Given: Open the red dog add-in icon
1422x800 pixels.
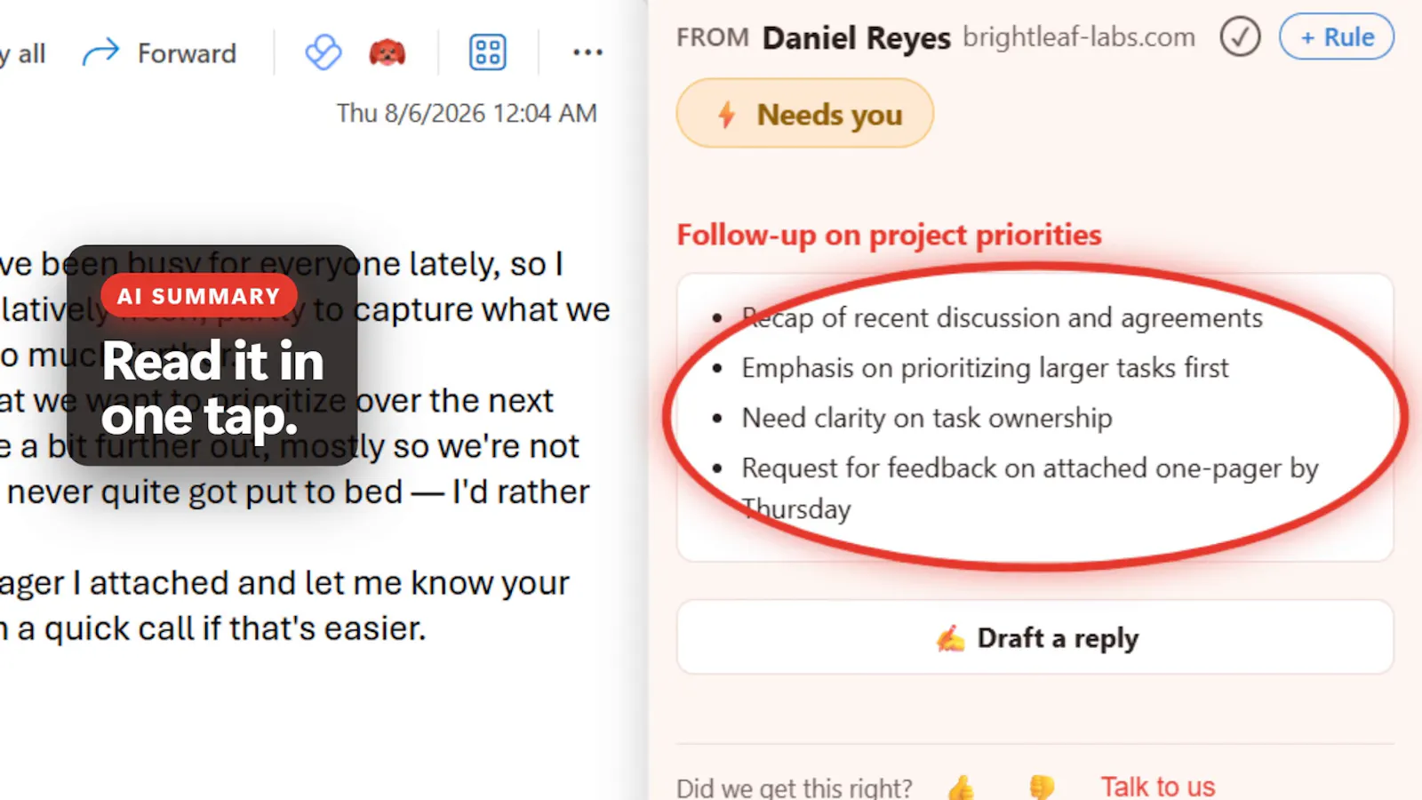Looking at the screenshot, I should coord(387,52).
